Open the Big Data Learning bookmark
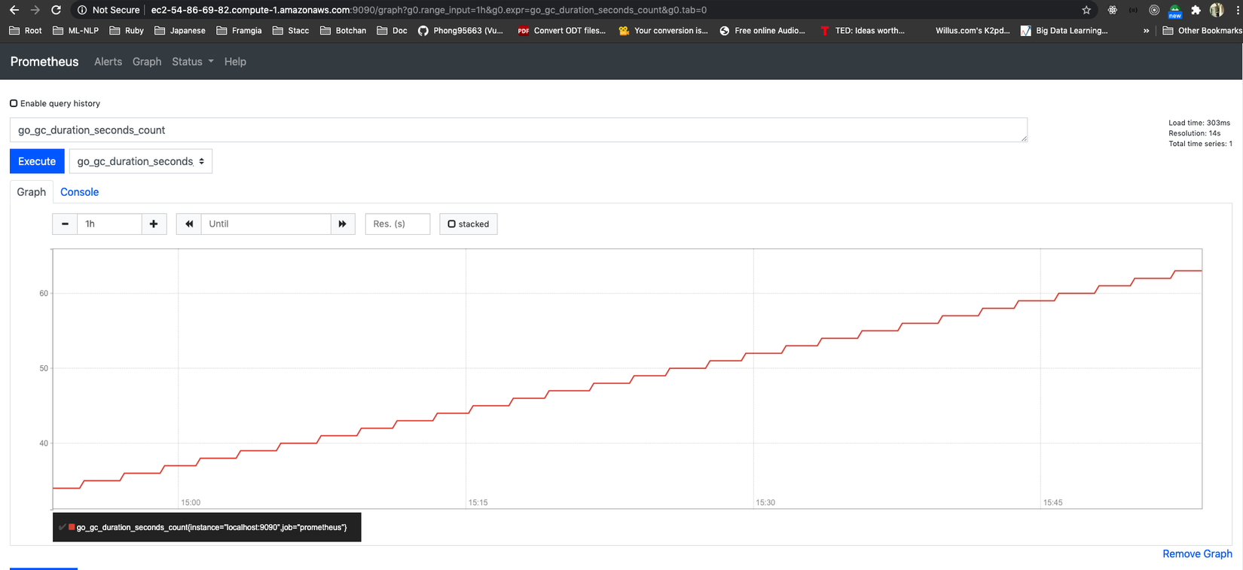Image resolution: width=1243 pixels, height=570 pixels. tap(1064, 31)
